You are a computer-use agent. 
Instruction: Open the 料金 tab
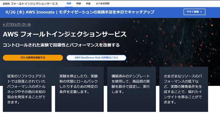(88, 4)
